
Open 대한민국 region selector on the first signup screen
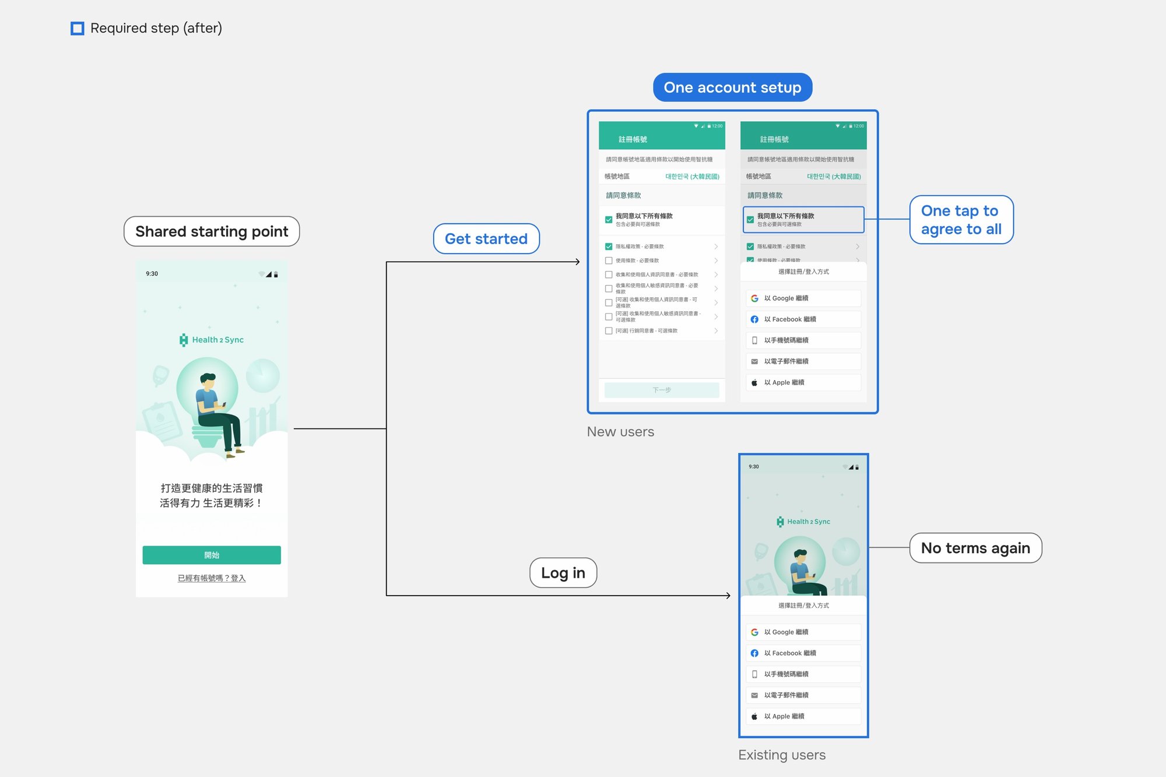coord(692,177)
